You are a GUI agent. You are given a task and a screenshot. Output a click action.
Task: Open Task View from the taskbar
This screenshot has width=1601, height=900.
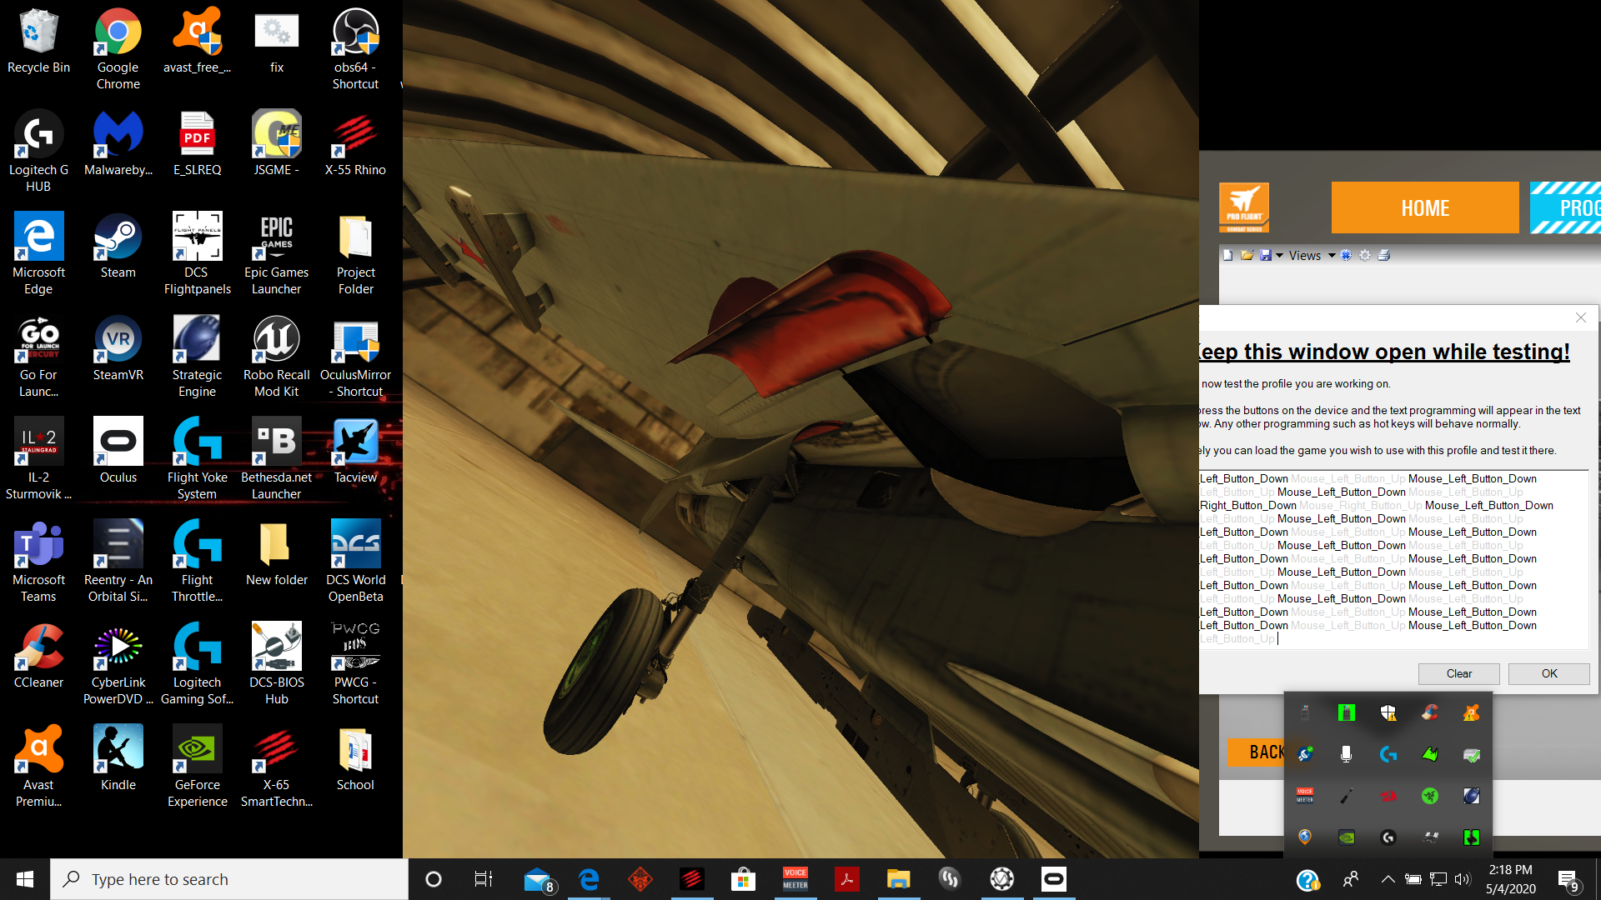pos(484,879)
